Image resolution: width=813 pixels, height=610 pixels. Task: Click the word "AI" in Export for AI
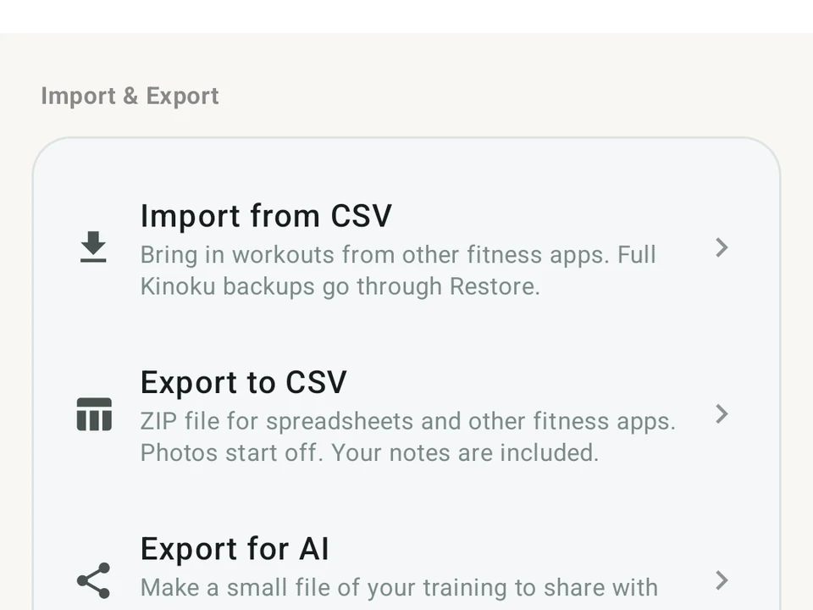[x=313, y=549]
